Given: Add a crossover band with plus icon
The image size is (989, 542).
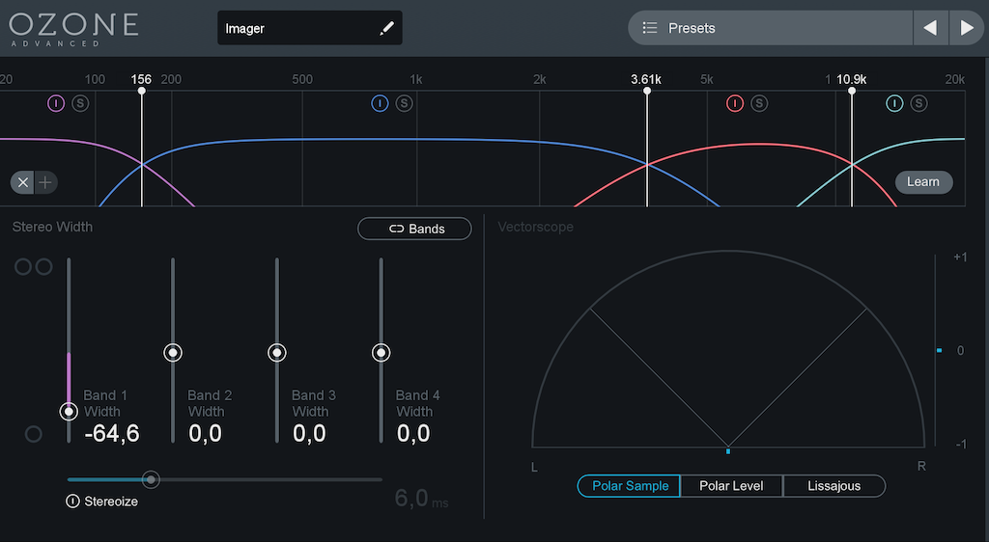Looking at the screenshot, I should point(46,182).
